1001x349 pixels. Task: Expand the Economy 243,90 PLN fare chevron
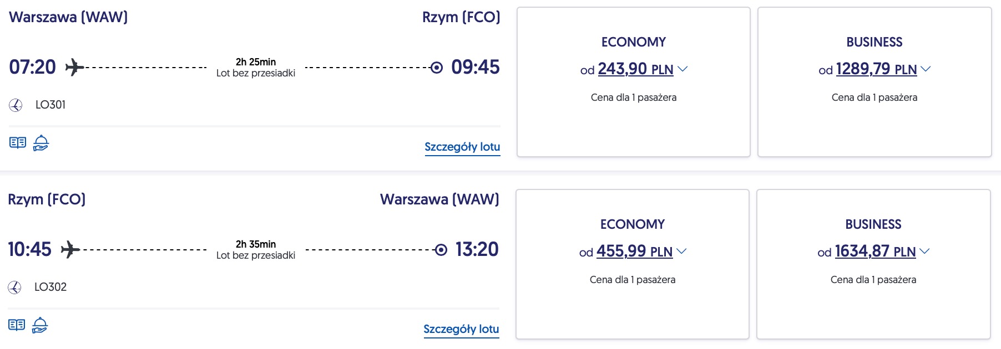[683, 69]
